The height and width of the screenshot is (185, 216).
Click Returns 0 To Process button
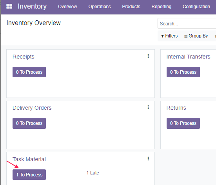183,123
